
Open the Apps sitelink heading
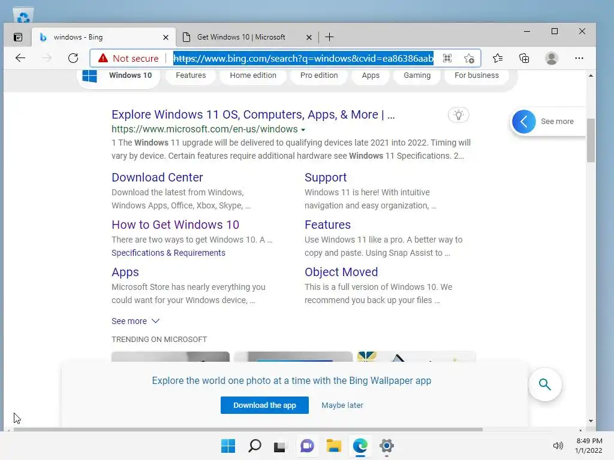pyautogui.click(x=125, y=273)
